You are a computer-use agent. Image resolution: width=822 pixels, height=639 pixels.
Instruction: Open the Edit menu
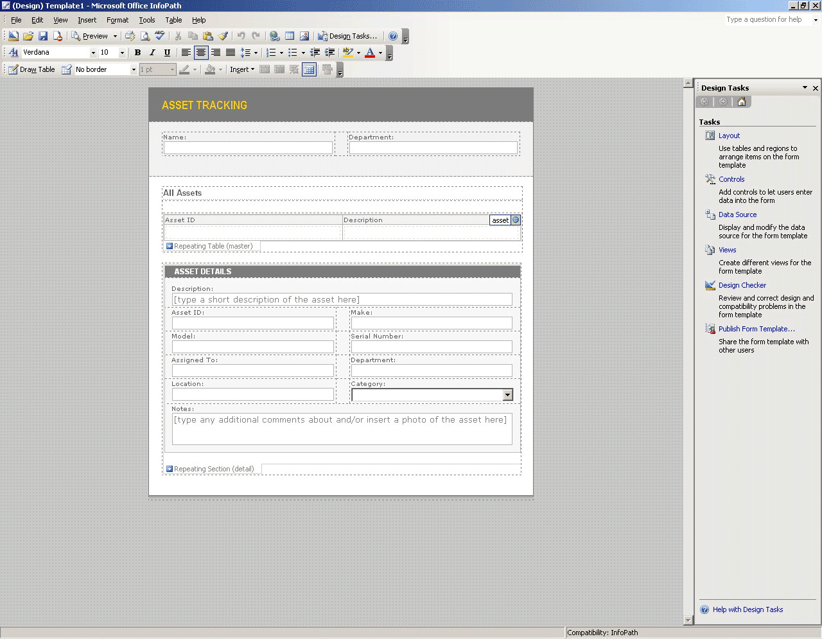(x=37, y=20)
